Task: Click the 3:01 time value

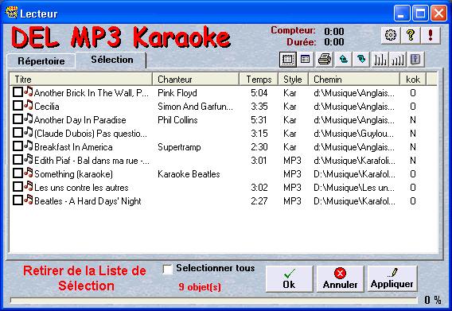Action: 259,161
